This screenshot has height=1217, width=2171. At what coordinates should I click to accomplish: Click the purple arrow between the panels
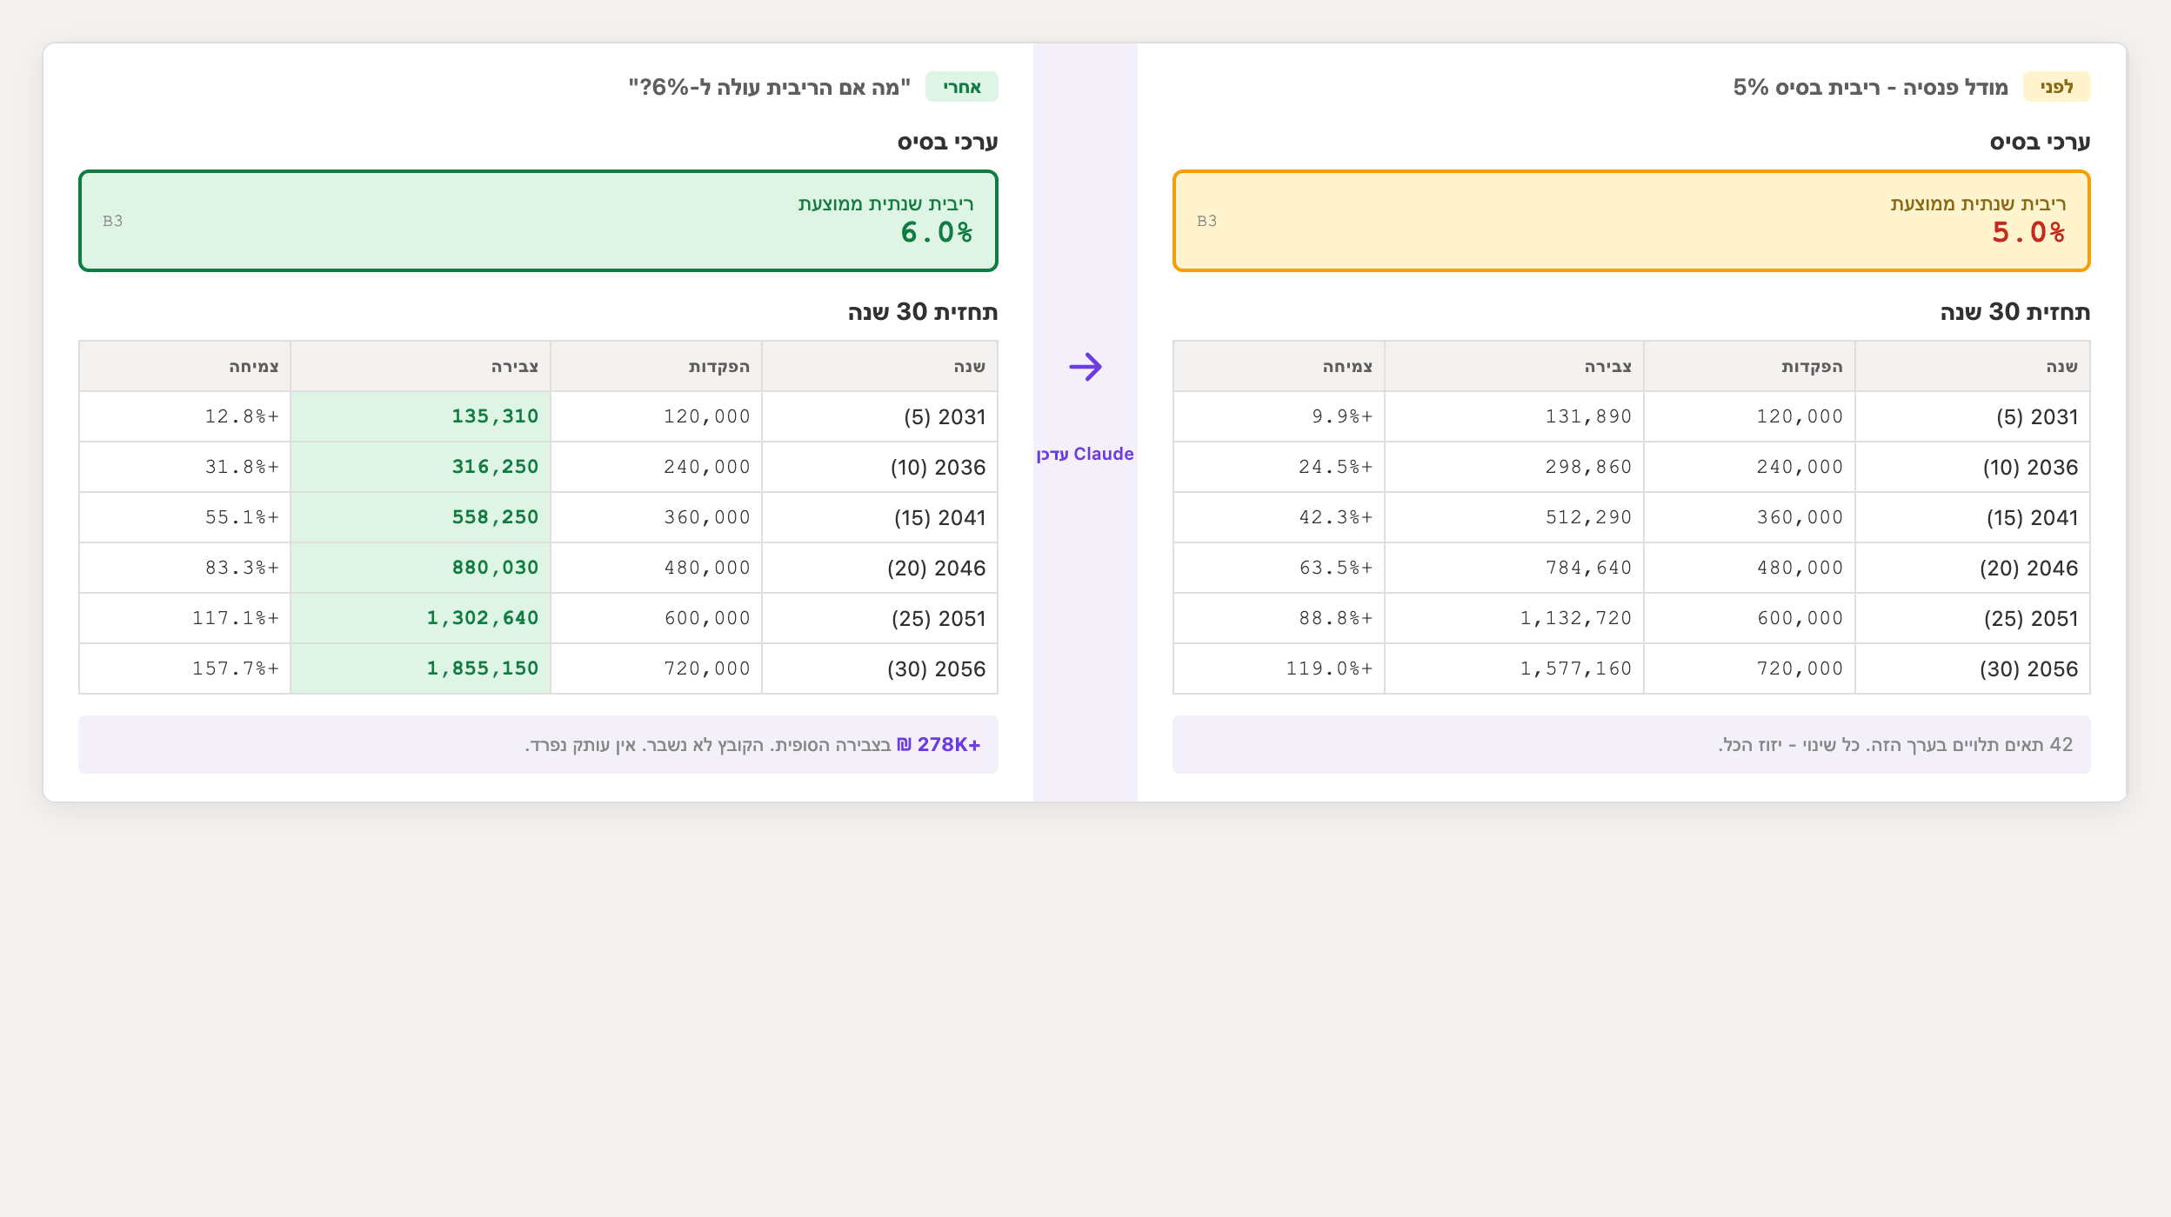(1085, 367)
